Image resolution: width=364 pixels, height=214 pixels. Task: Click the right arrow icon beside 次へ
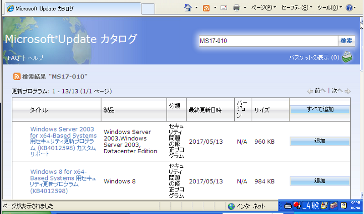click(348, 91)
